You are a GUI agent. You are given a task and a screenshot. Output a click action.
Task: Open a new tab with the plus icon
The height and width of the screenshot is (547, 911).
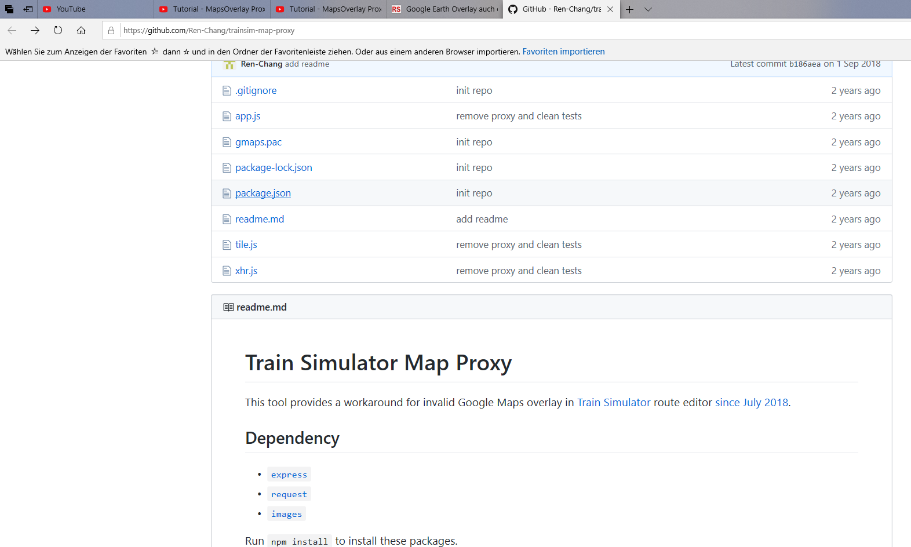click(629, 9)
